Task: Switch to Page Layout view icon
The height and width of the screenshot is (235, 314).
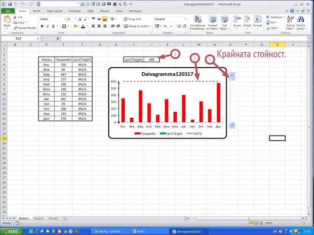Action: click(x=256, y=223)
